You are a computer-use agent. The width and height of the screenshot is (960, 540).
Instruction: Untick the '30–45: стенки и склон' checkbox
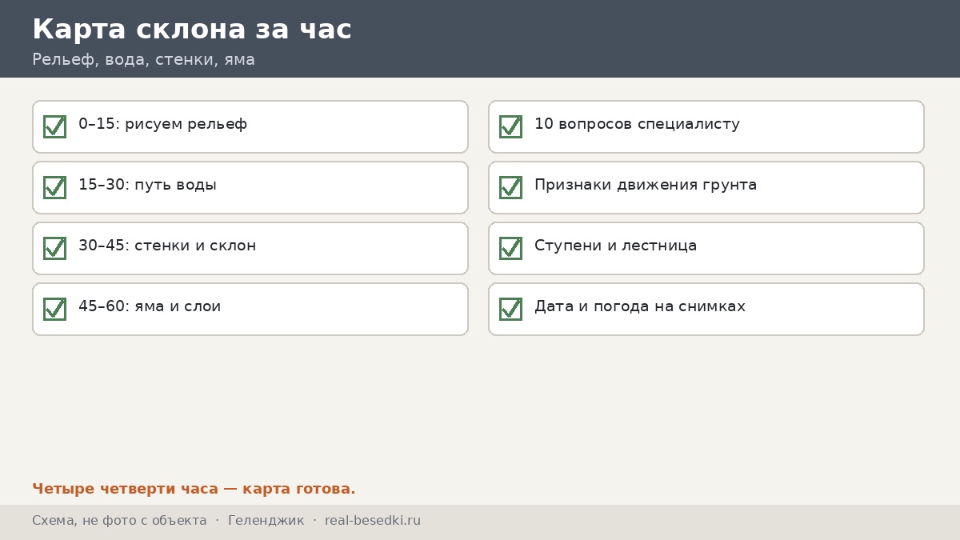pyautogui.click(x=54, y=248)
